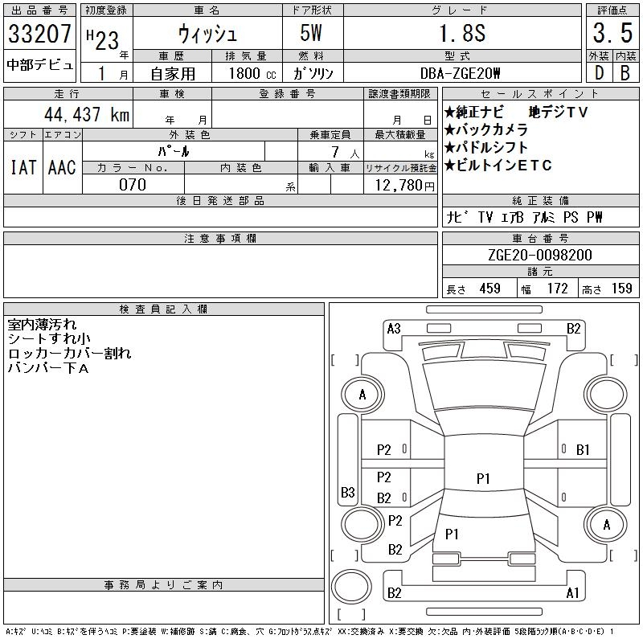The height and width of the screenshot is (643, 643).
Task: Click the ロッカーカバー割れ inspector note
Action: click(x=69, y=353)
